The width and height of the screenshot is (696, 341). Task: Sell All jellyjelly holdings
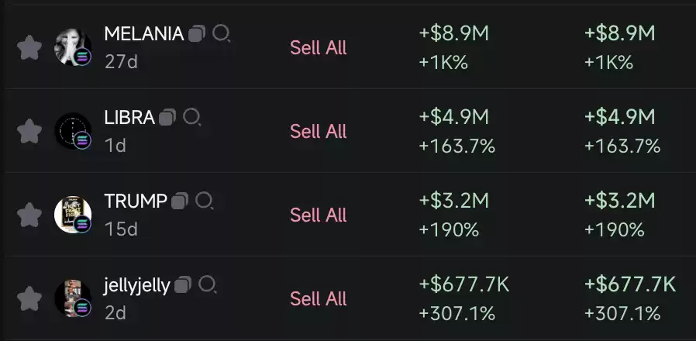tap(319, 298)
